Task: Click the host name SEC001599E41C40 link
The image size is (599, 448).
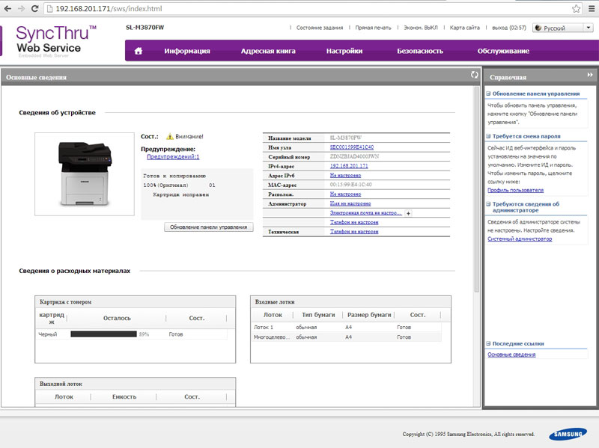Action: [x=352, y=147]
